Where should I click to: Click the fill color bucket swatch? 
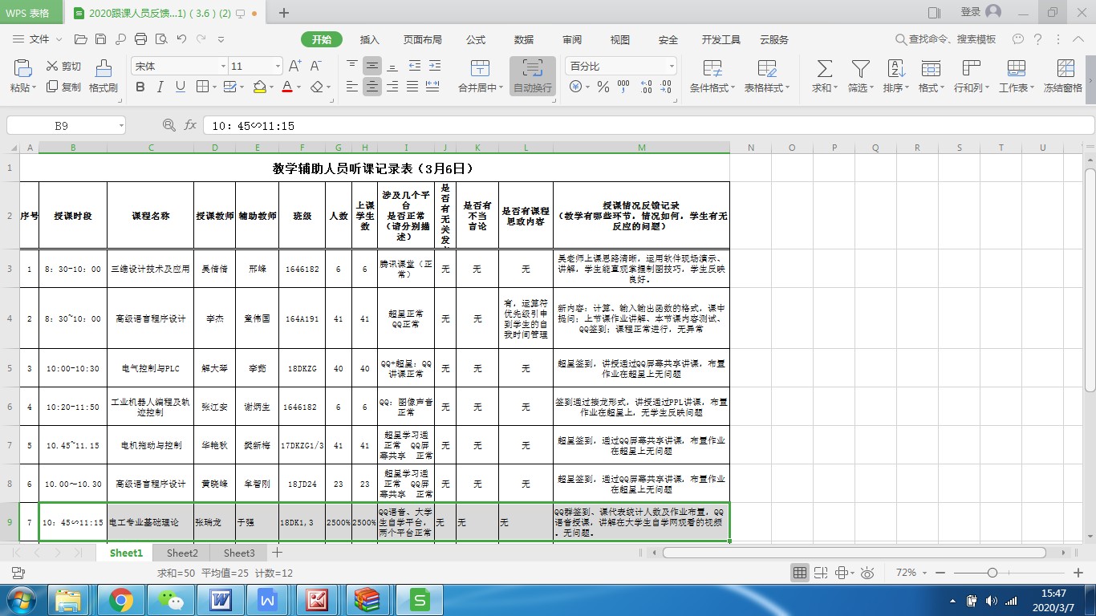click(258, 87)
